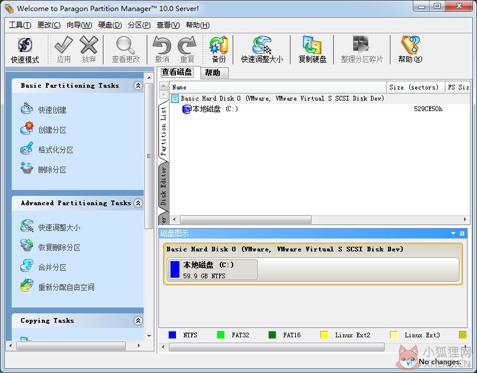Screen dimensions: 477x373
Task: Click FAT32 green legend swatch
Action: click(220, 335)
